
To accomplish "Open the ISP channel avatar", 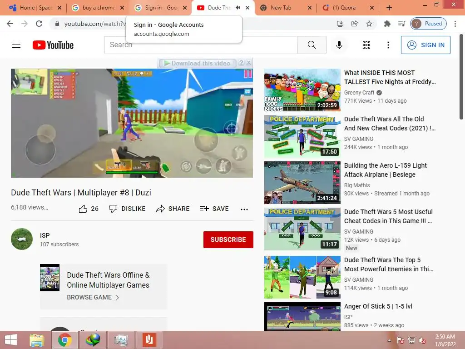I will [22, 239].
